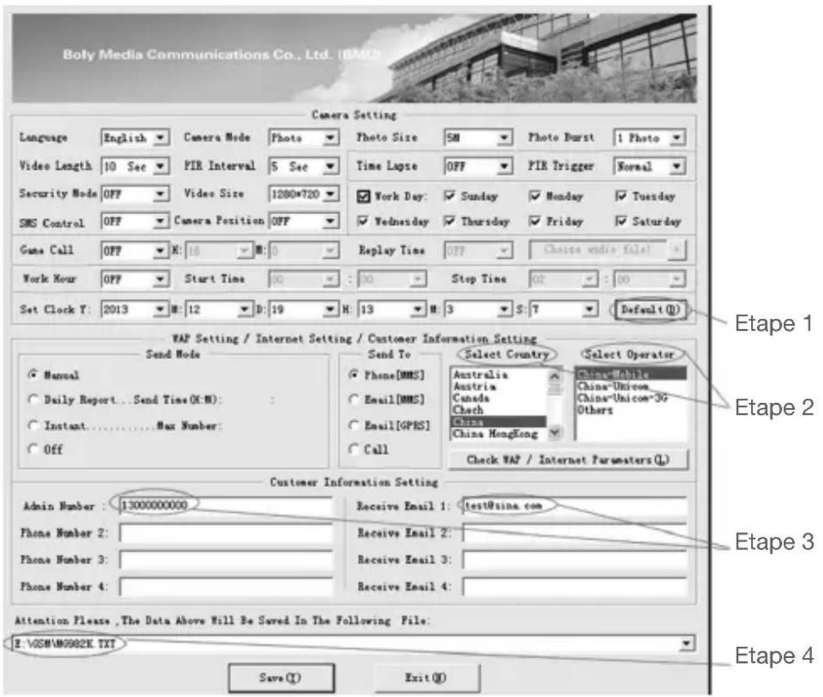Select Others in operator list

pos(631,410)
